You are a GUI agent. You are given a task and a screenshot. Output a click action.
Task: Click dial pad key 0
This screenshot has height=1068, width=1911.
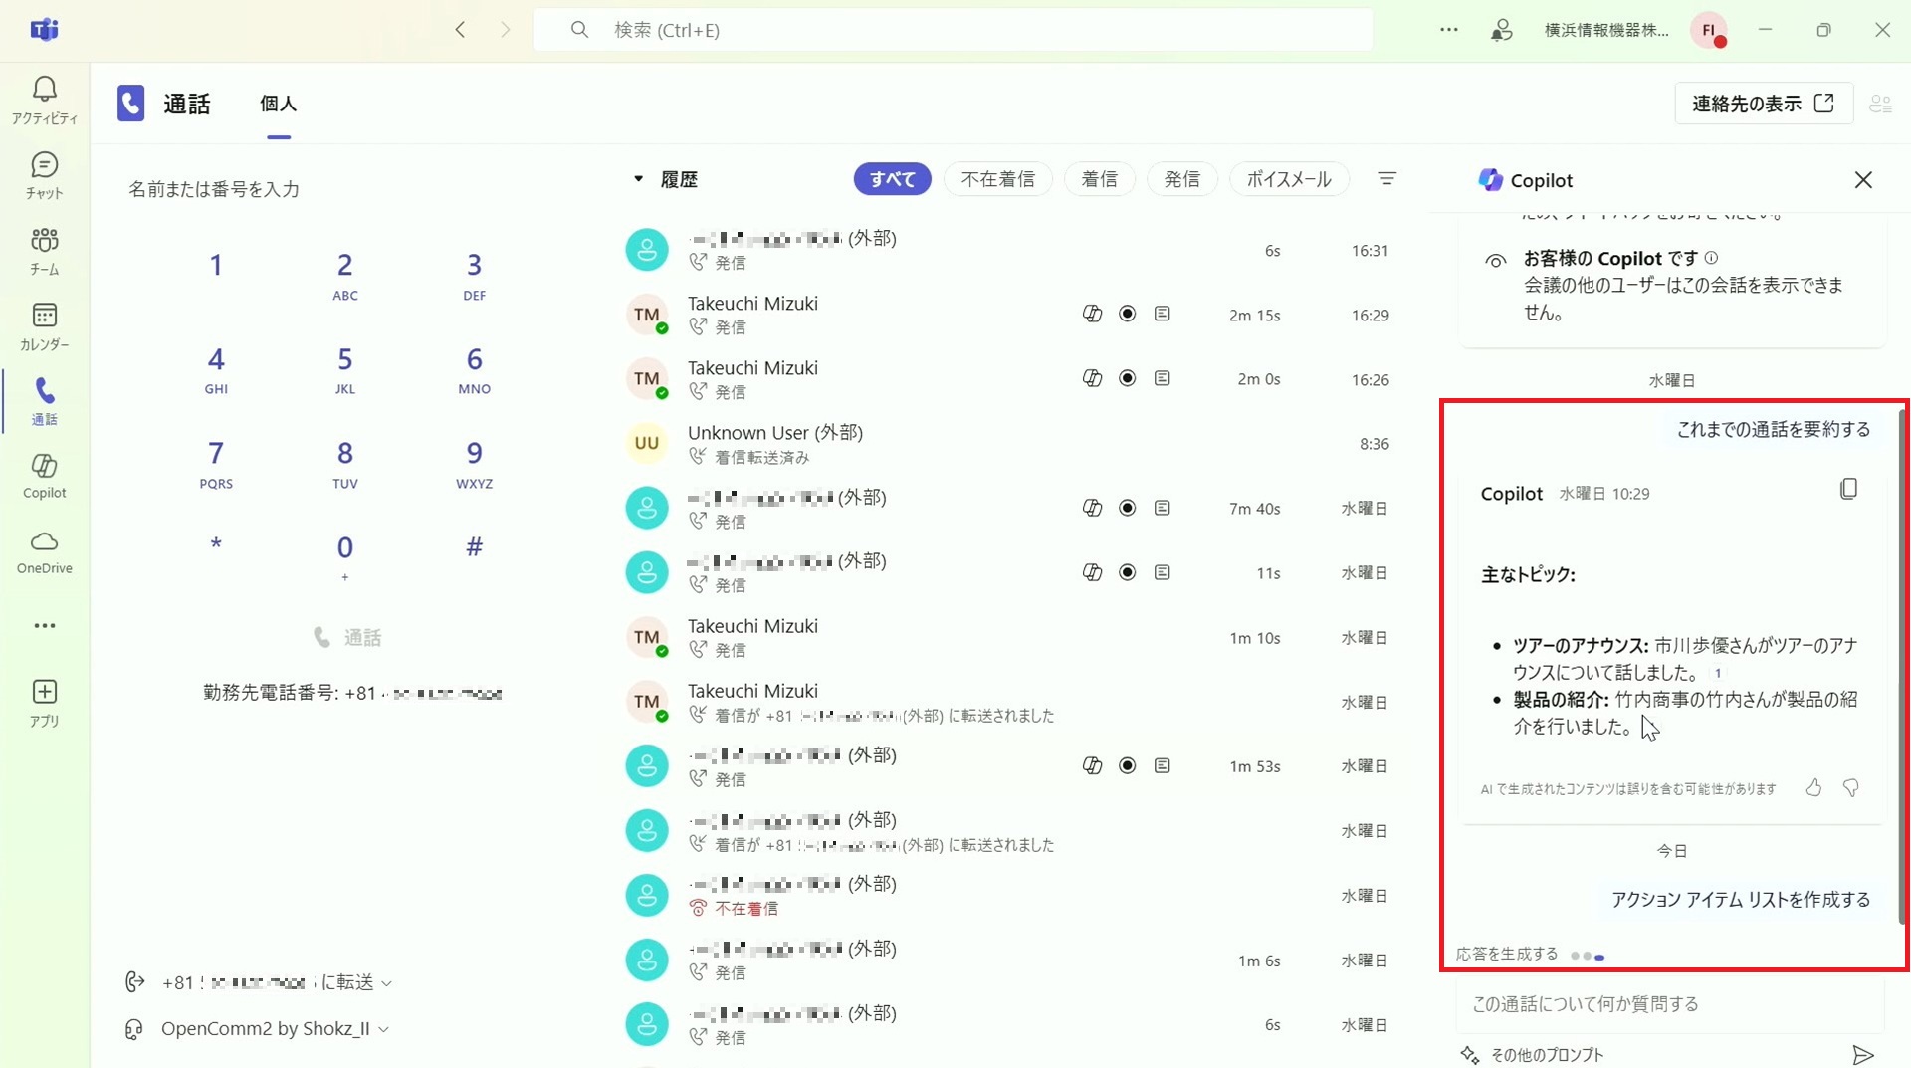344,556
